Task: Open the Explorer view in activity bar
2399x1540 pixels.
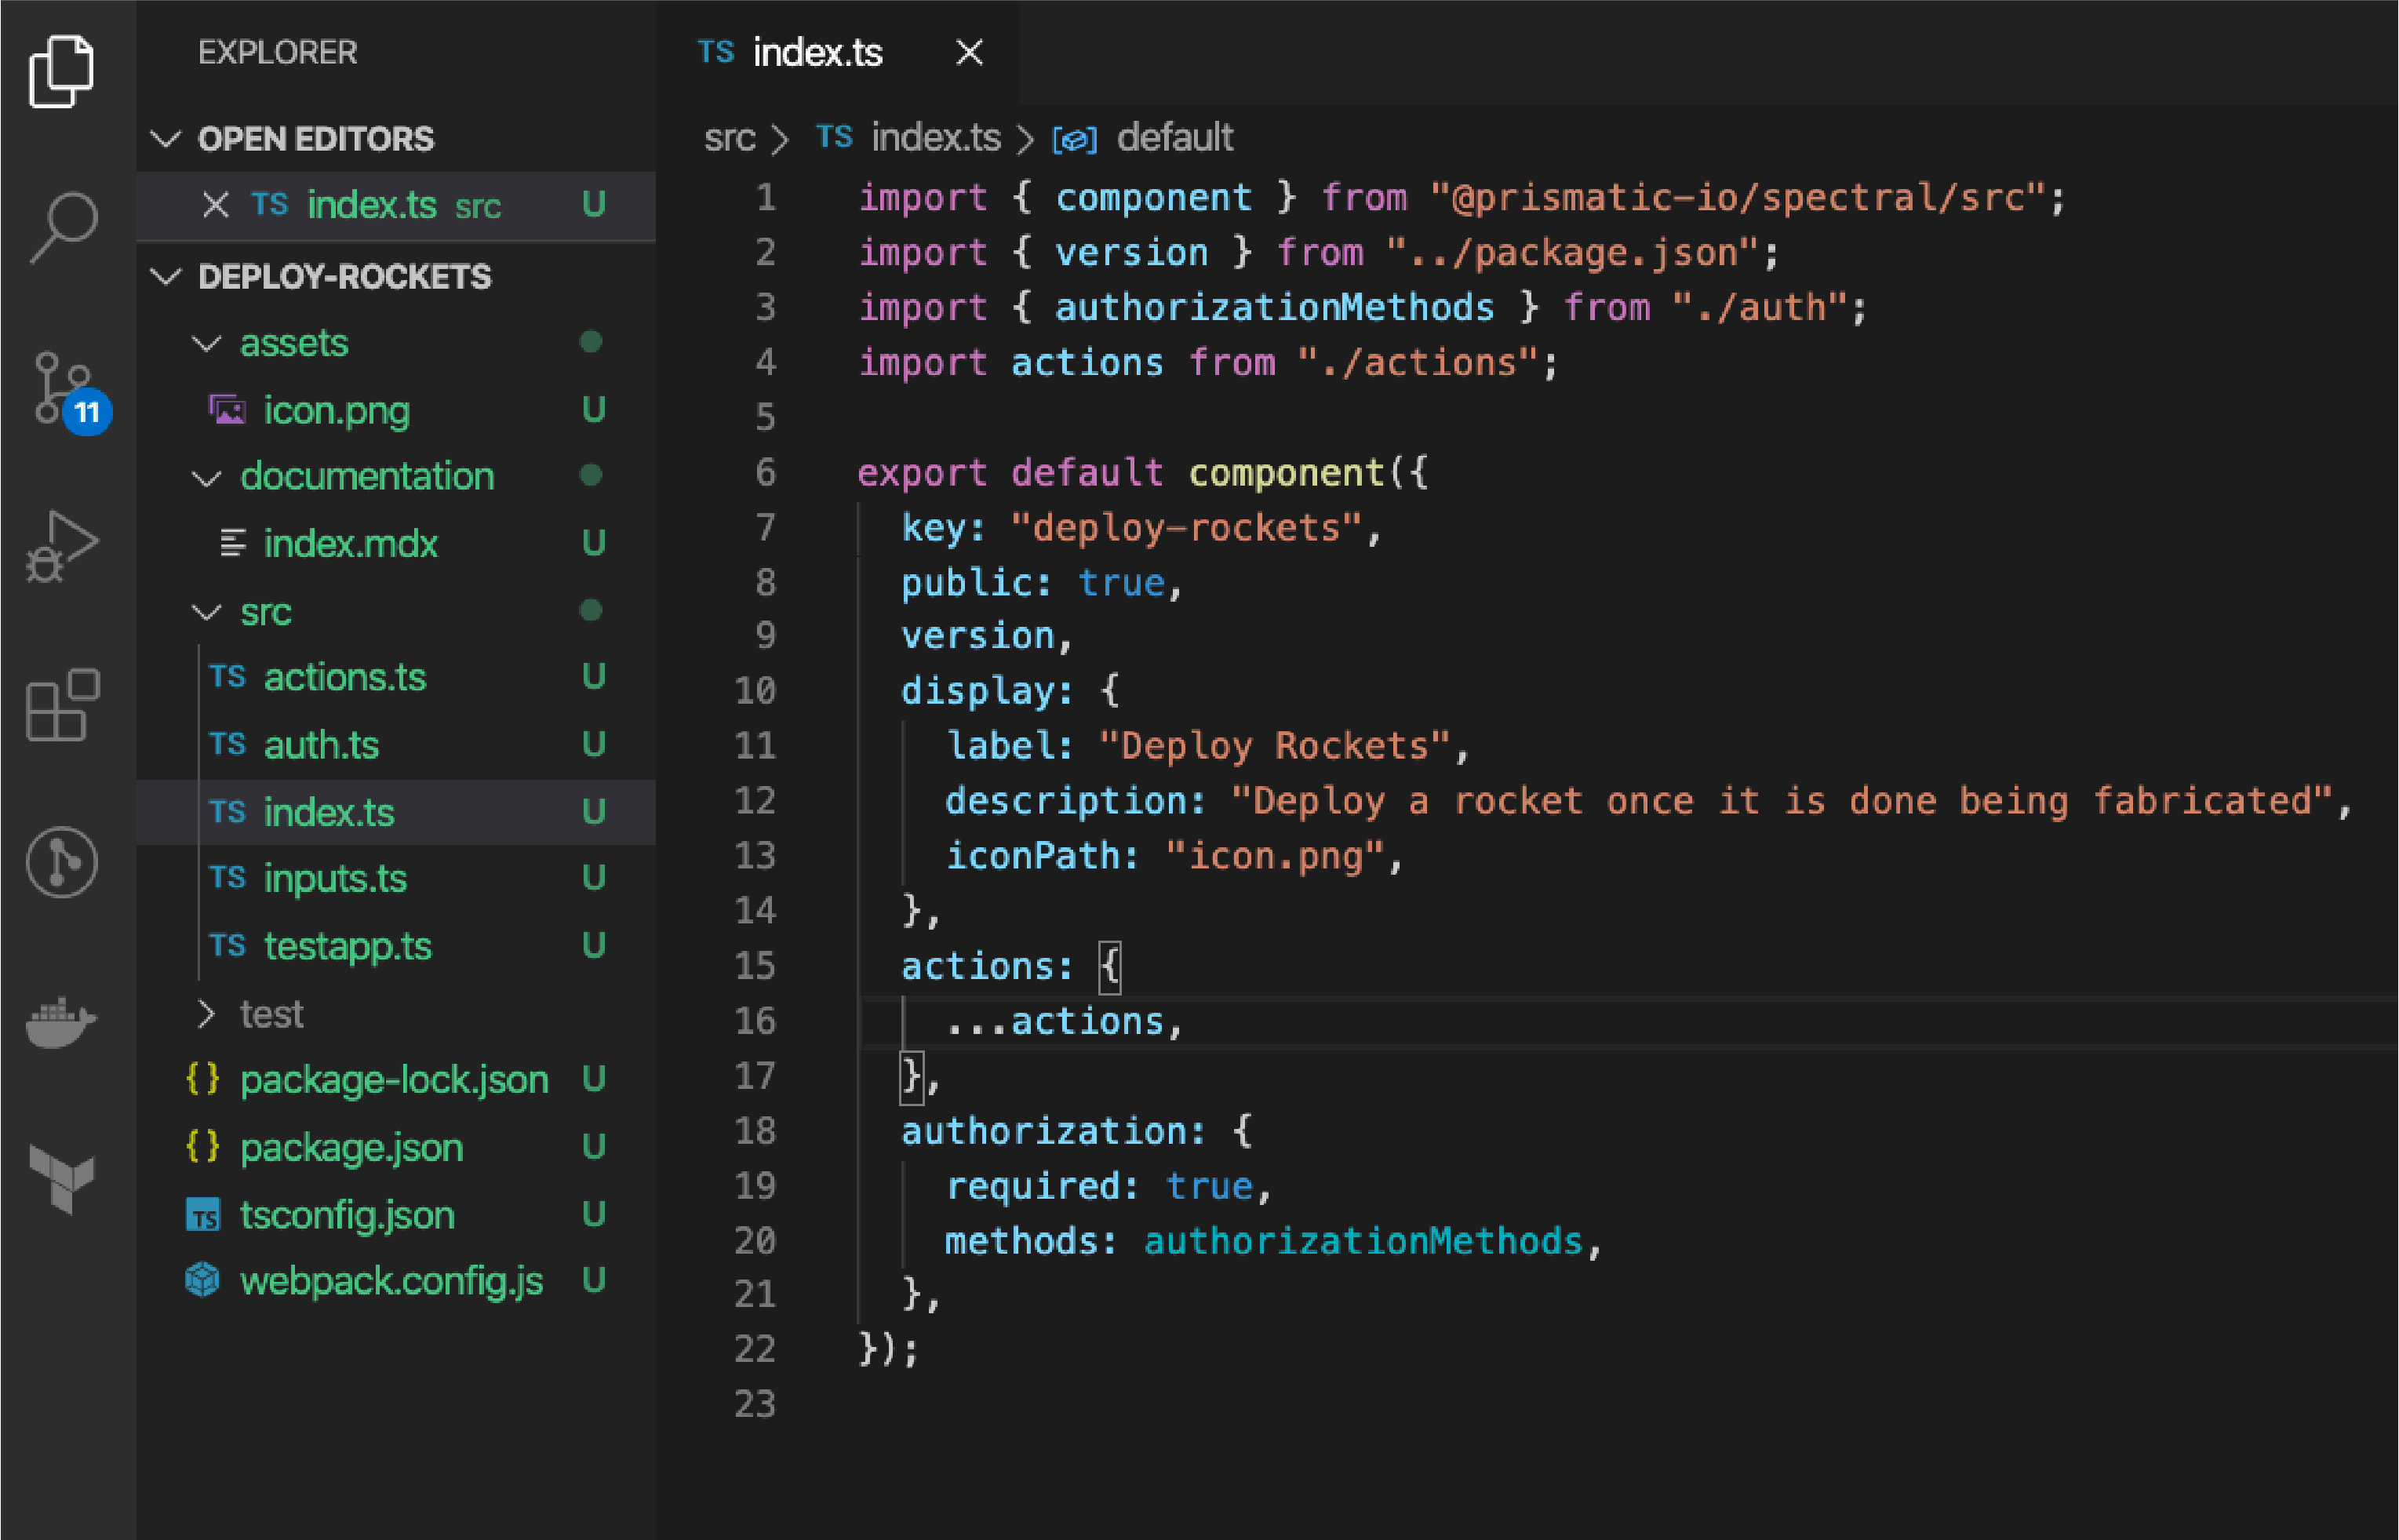Action: click(62, 71)
